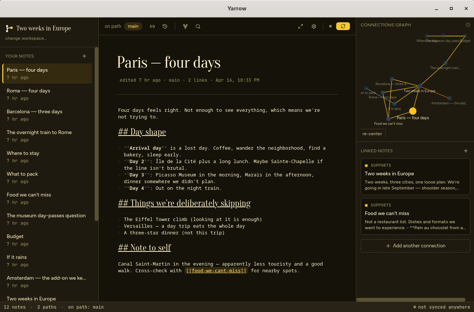Click 'change workspace...' under the title

point(26,38)
